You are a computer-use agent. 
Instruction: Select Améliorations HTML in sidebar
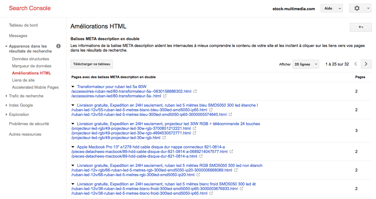click(32, 73)
